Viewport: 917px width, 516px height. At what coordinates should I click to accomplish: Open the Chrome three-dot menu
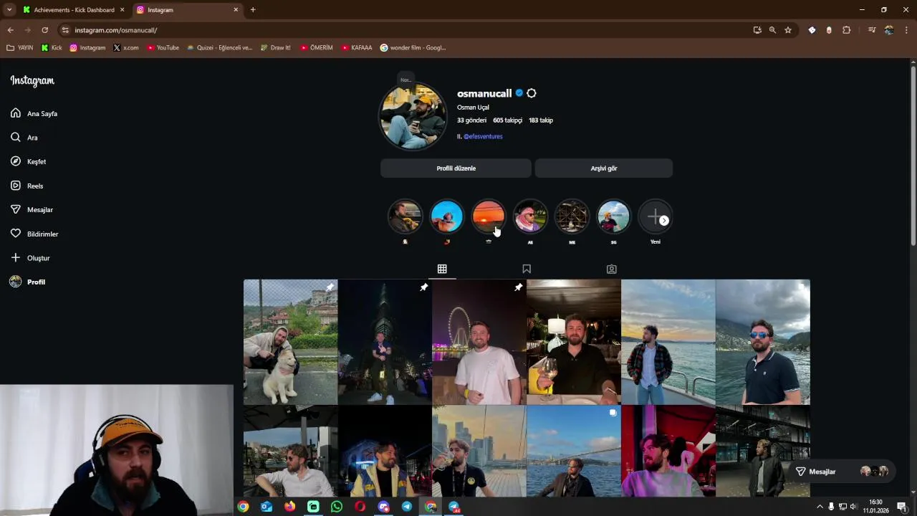pos(906,30)
